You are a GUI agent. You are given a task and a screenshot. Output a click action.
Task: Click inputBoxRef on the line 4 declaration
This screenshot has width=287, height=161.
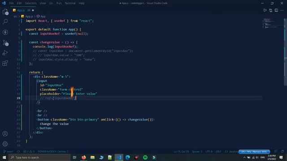pyautogui.click(x=50, y=34)
